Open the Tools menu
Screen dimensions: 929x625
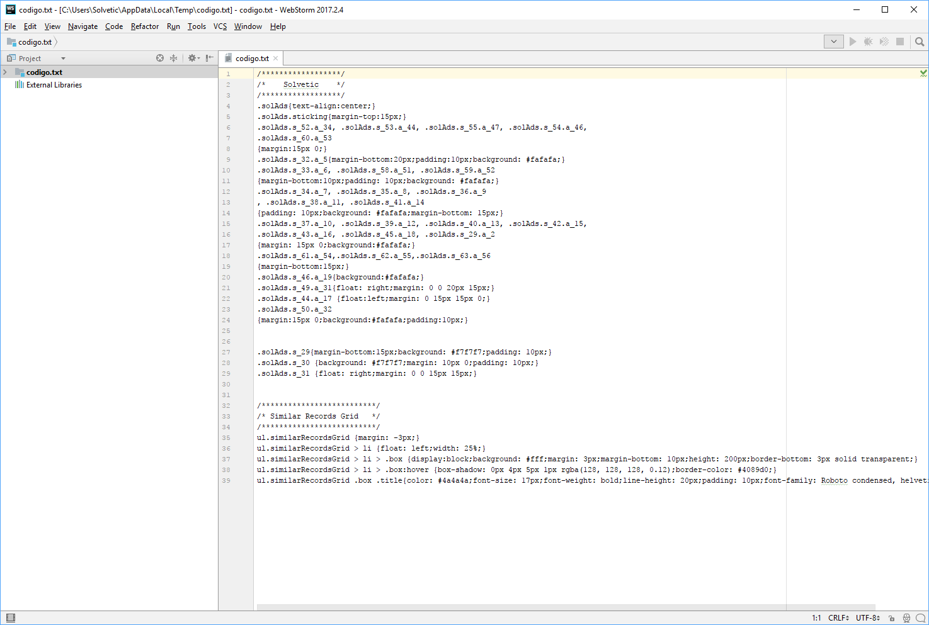(x=197, y=26)
